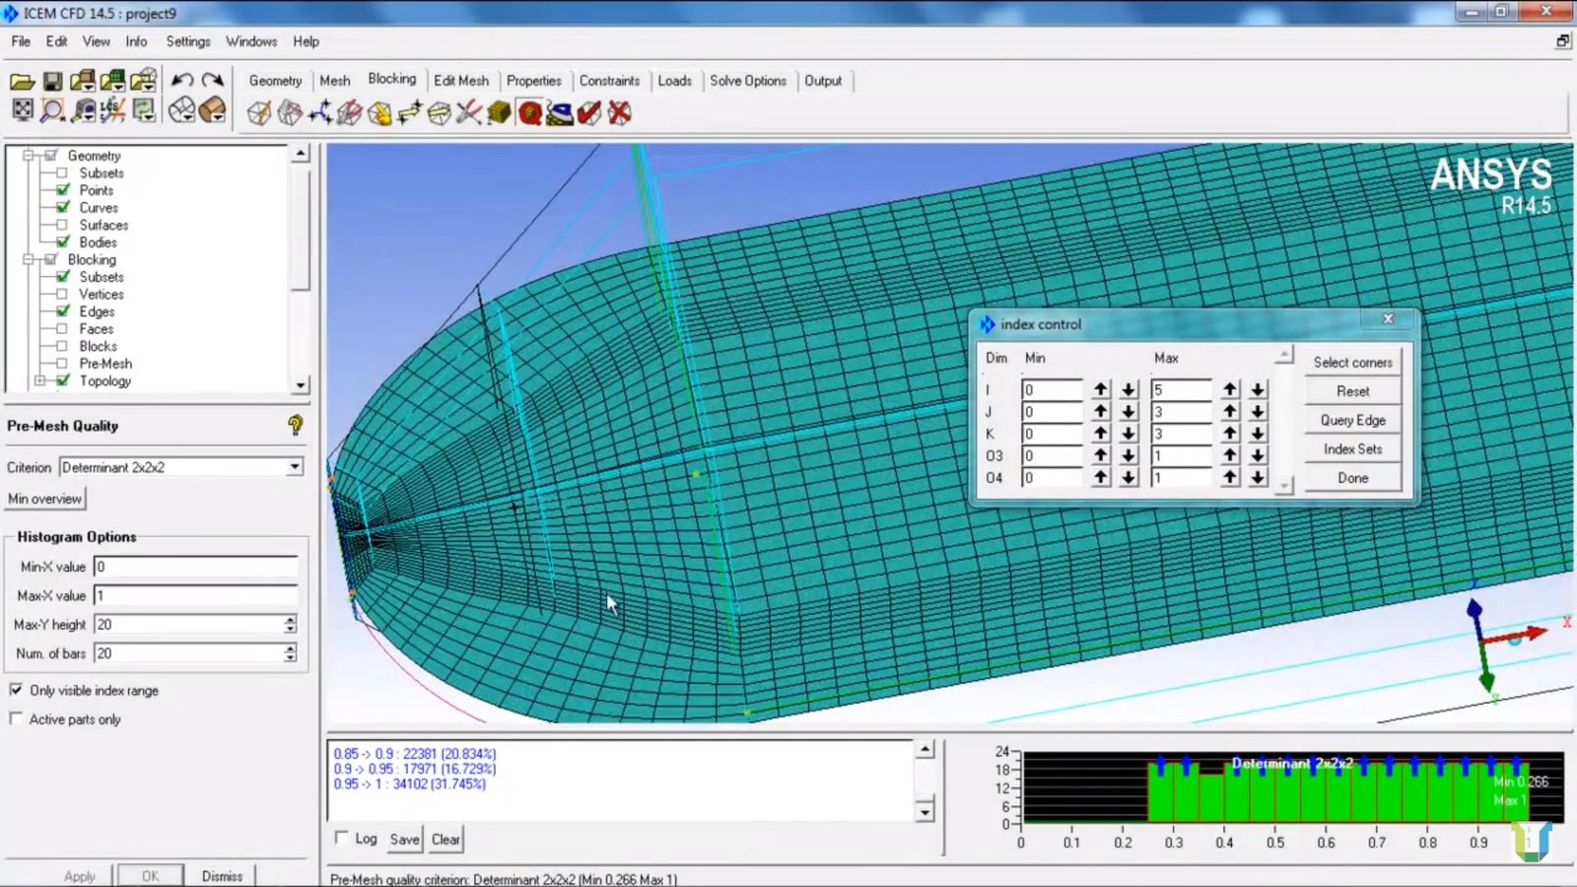Enable Active parts only checkbox
Image resolution: width=1577 pixels, height=887 pixels.
(x=16, y=718)
